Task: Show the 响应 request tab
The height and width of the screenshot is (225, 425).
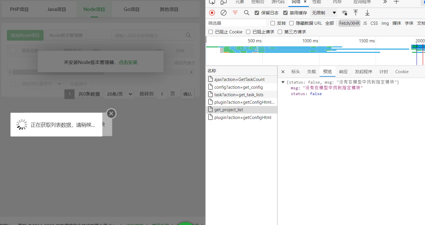Action: 343,72
